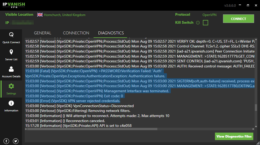The height and width of the screenshot is (145, 260).
Task: Click the log scroll right arrow
Action: (x=253, y=129)
